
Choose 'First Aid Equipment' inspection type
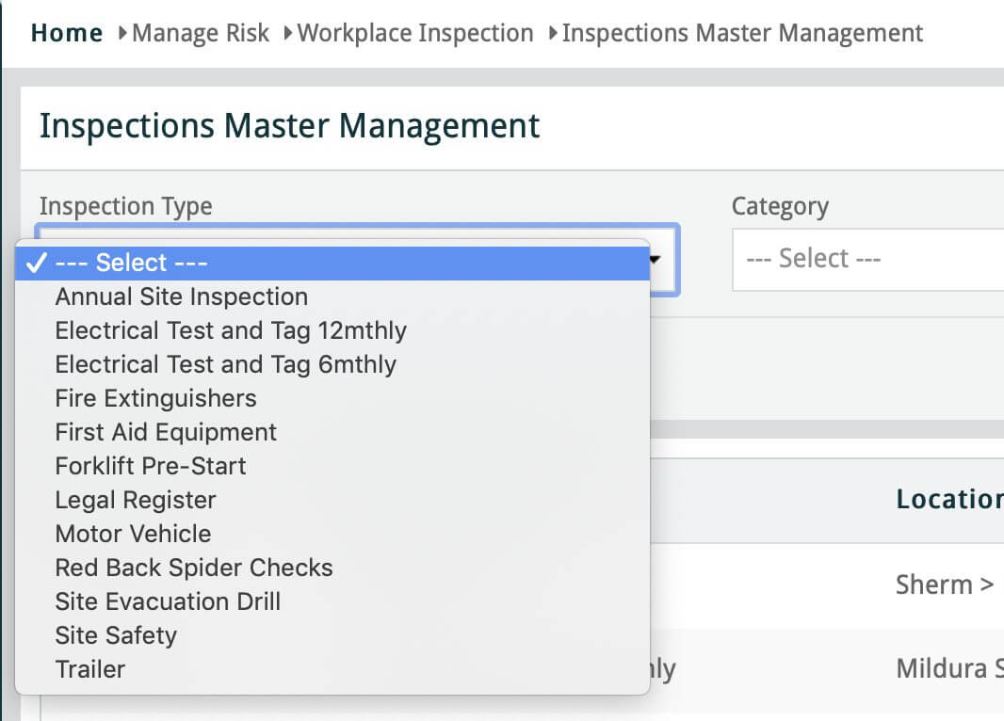click(166, 432)
